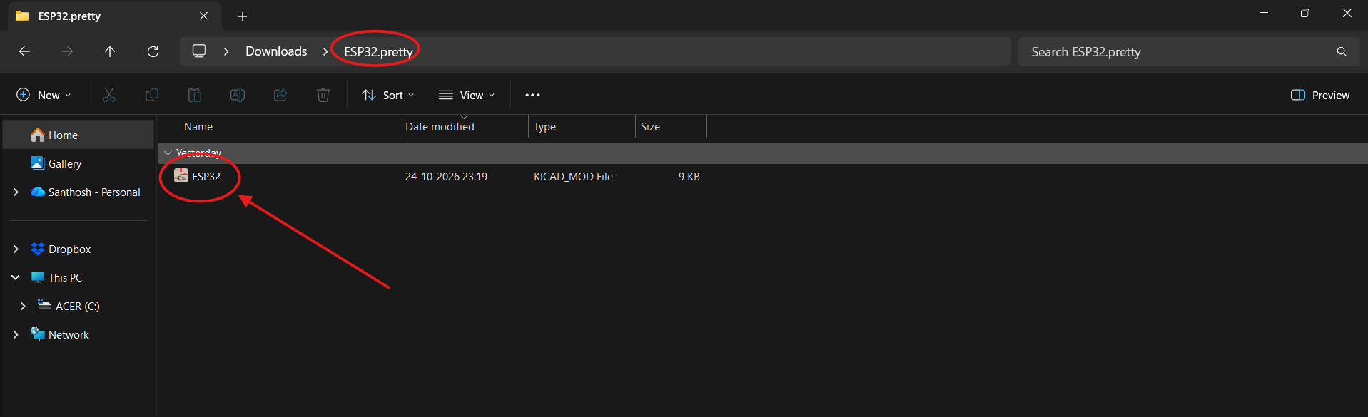Refresh the ESP32.pretty folder view
1368x417 pixels.
(153, 51)
